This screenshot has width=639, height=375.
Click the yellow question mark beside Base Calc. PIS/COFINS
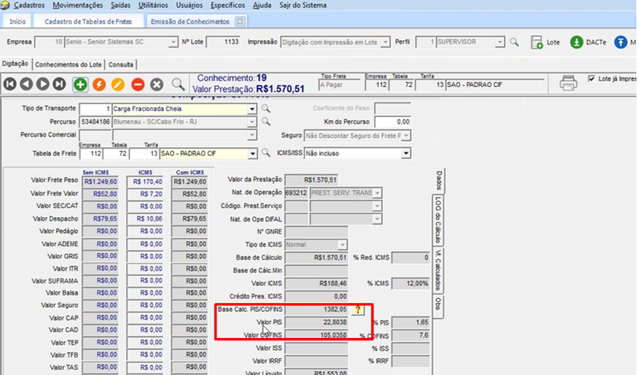pos(358,310)
